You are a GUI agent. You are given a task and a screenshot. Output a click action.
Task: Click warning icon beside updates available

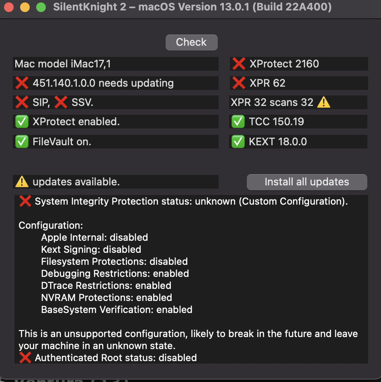(x=22, y=182)
